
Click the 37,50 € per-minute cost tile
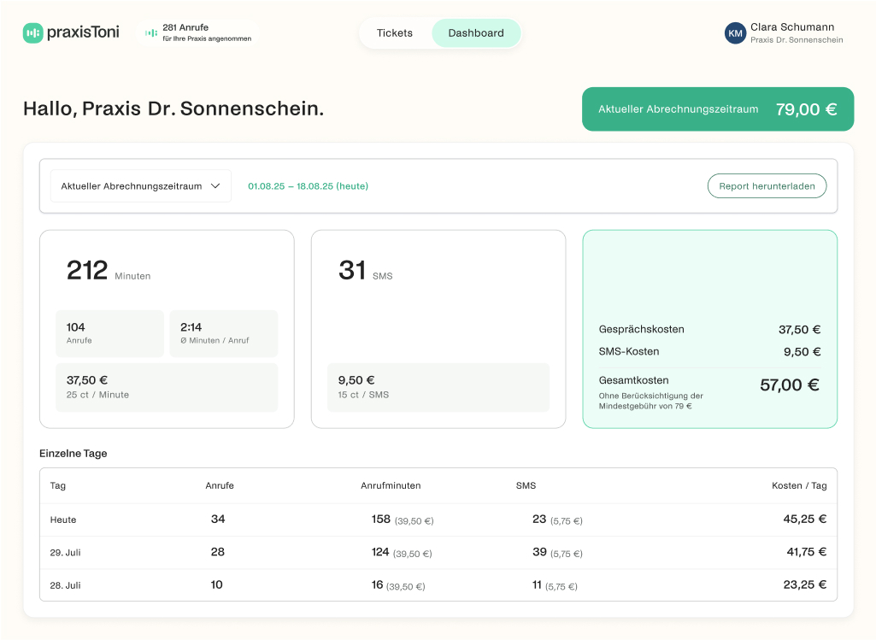166,386
